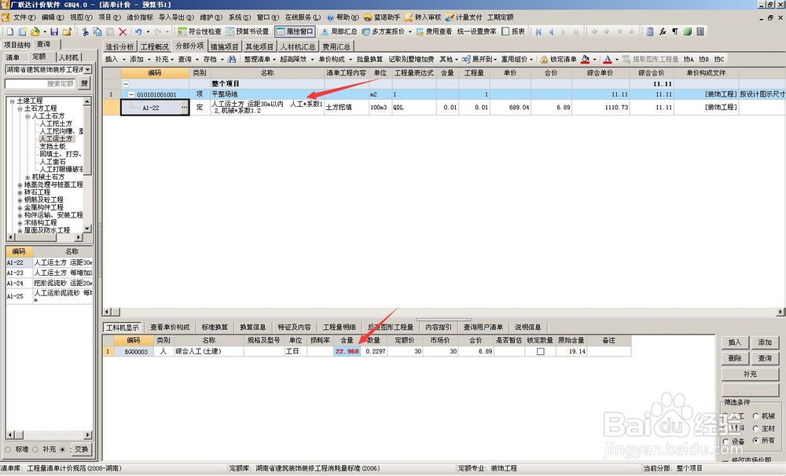Switch to the 人材机汇总 tab

(x=298, y=46)
